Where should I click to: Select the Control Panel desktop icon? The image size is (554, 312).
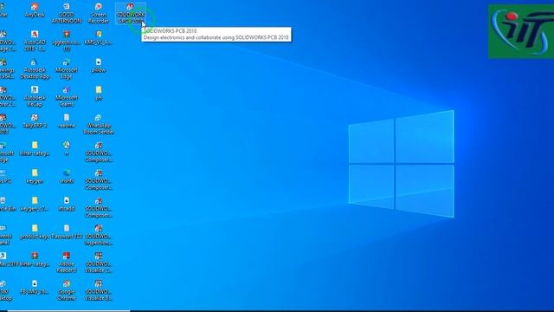pyautogui.click(x=6, y=235)
